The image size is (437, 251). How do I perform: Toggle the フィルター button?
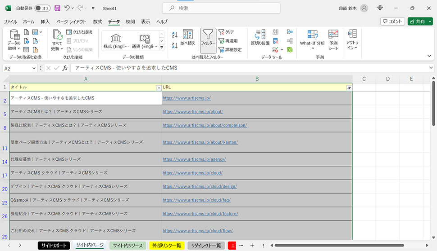tap(208, 40)
